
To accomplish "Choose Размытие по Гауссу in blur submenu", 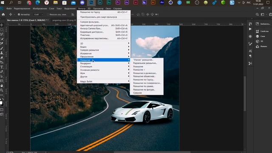I will pos(147,79).
